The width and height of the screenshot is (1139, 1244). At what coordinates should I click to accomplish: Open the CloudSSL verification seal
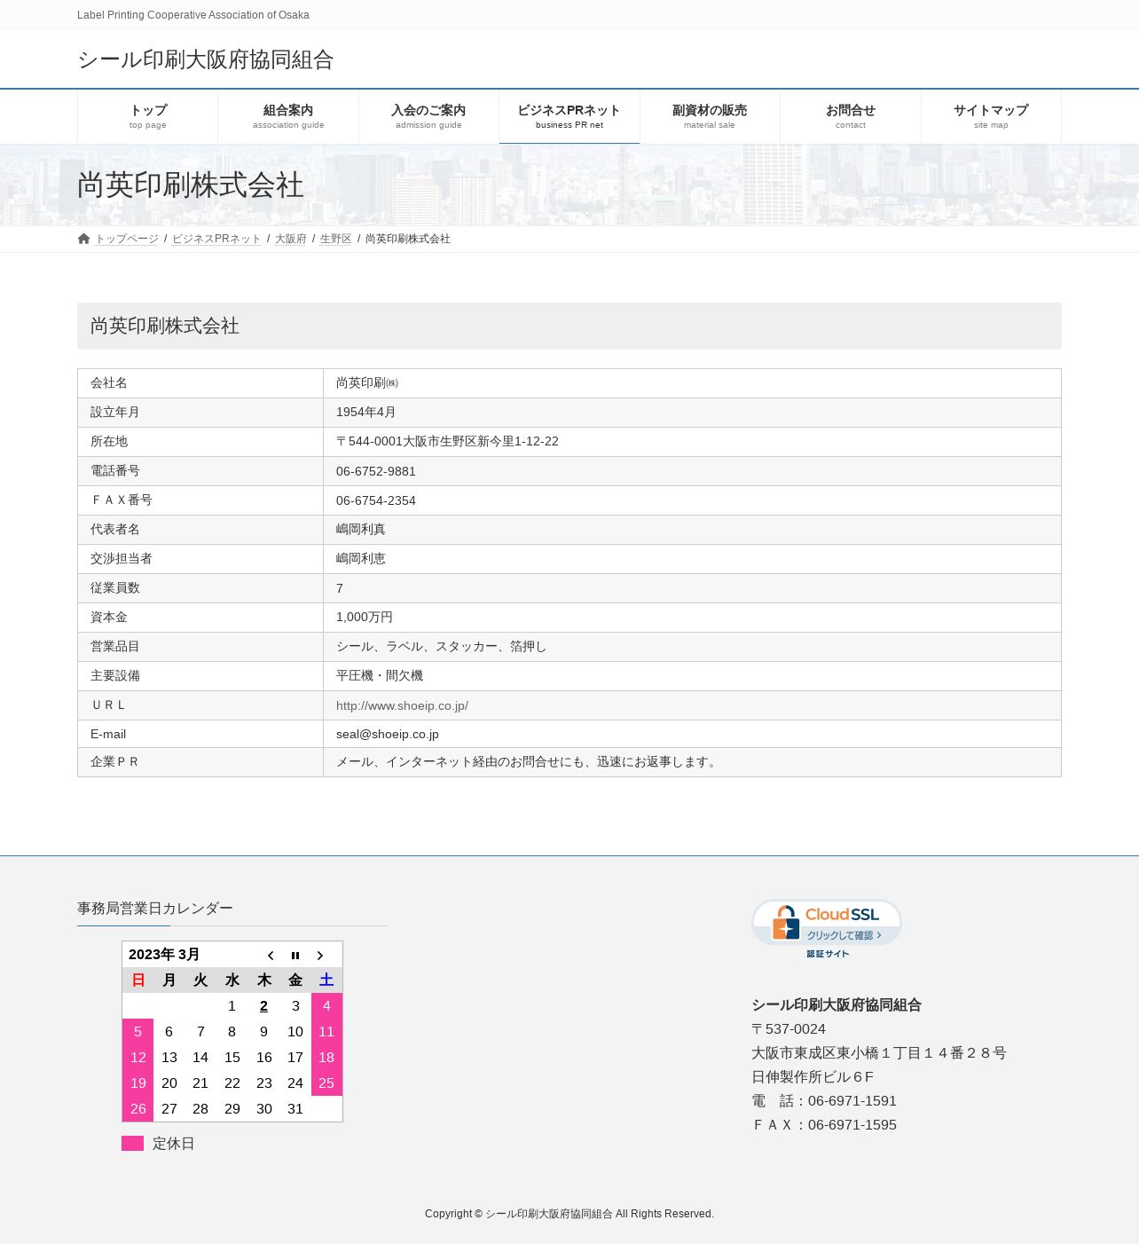click(x=827, y=928)
